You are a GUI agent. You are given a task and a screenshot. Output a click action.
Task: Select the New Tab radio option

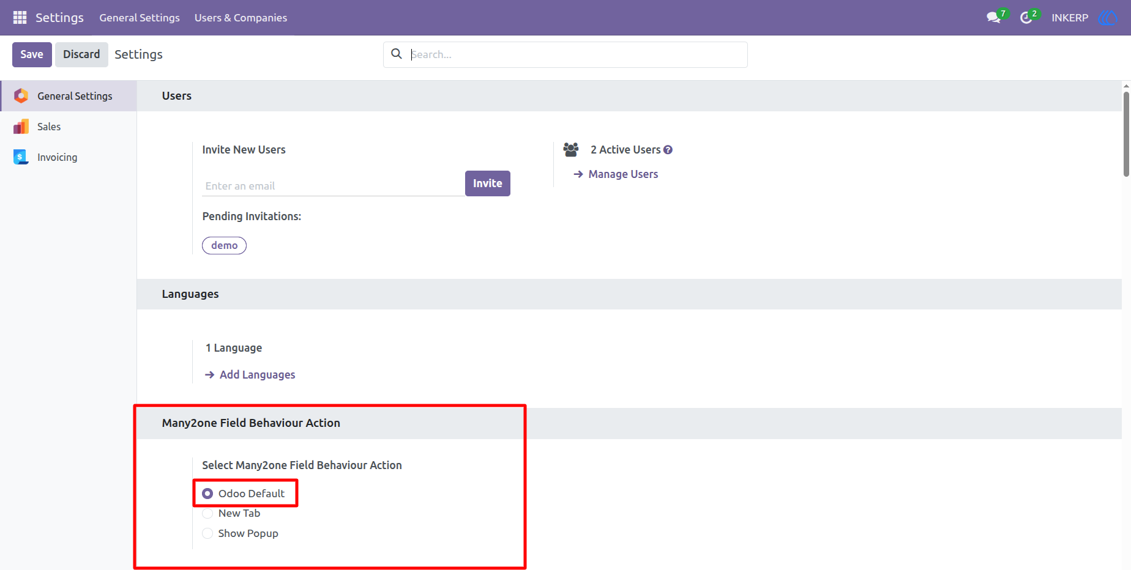pos(207,514)
